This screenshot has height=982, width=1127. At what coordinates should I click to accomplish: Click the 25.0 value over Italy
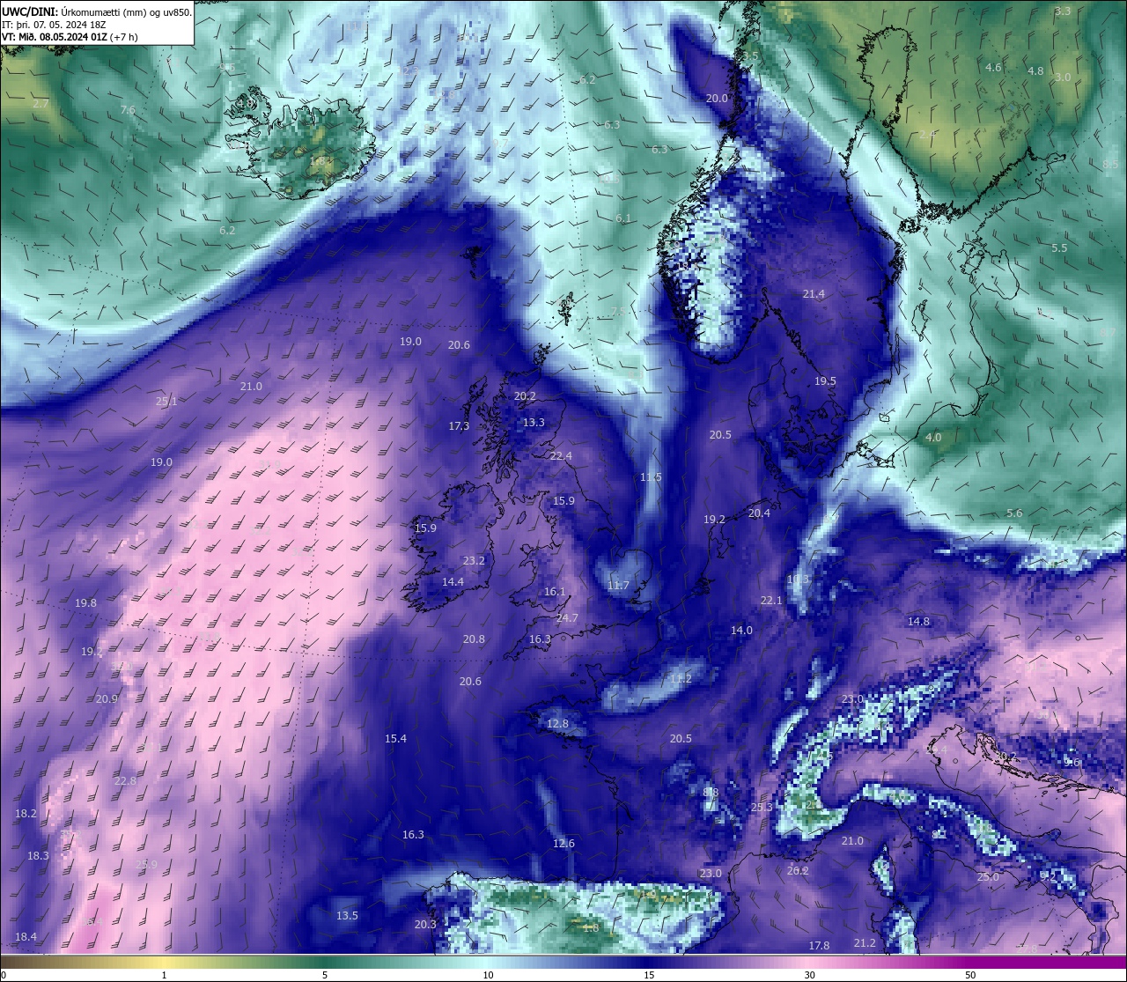pyautogui.click(x=988, y=876)
